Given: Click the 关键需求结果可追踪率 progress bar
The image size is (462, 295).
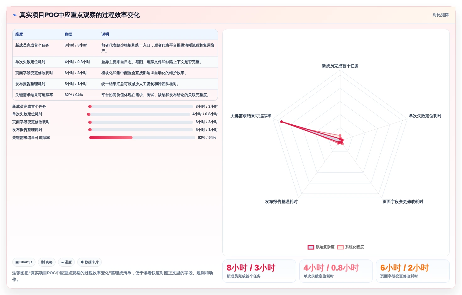Looking at the screenshot, I should (142, 138).
